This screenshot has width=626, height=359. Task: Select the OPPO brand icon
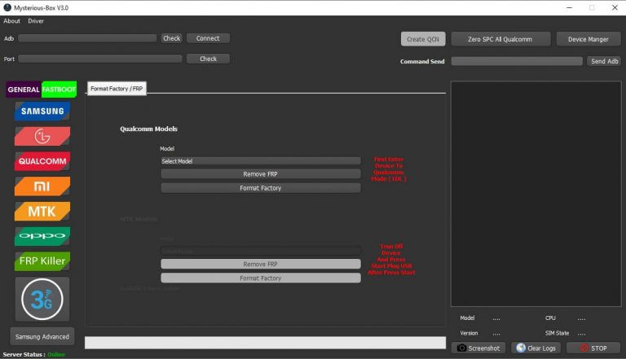click(x=42, y=236)
